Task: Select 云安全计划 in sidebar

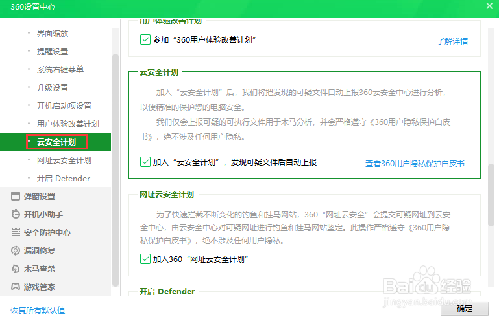Action: coord(56,142)
